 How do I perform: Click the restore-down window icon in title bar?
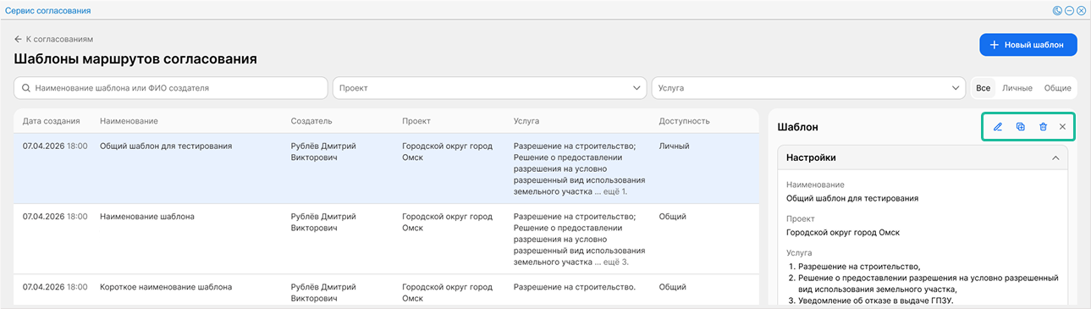pyautogui.click(x=1057, y=11)
